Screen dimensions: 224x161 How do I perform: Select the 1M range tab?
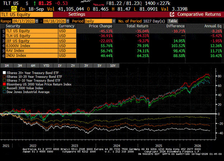[7, 66]
